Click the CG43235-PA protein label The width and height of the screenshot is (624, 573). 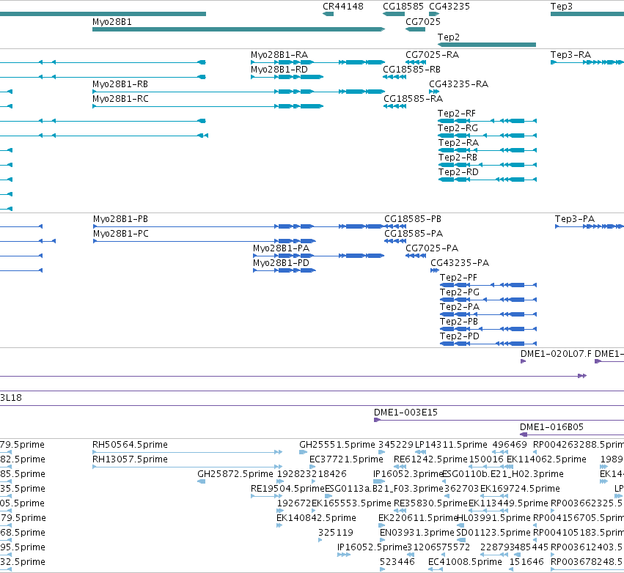click(x=460, y=263)
